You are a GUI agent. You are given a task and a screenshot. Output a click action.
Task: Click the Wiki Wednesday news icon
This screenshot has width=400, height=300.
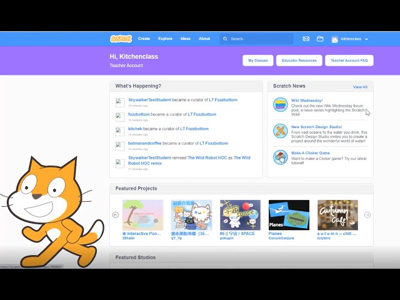point(281,104)
